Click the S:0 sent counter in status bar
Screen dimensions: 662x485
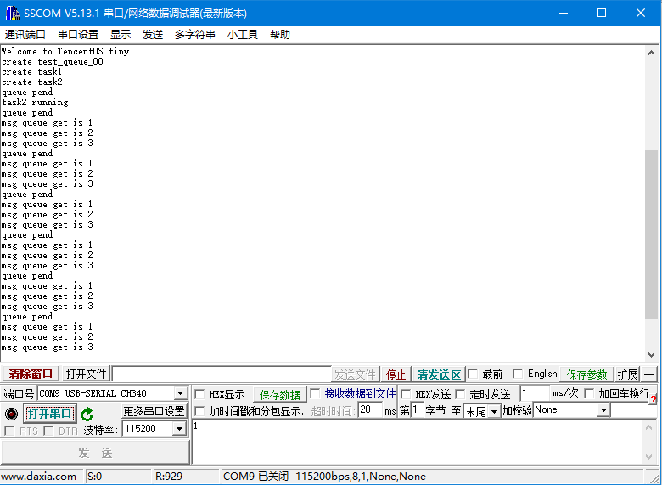pyautogui.click(x=94, y=477)
